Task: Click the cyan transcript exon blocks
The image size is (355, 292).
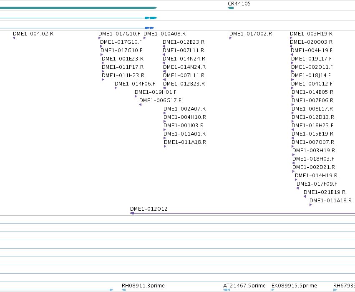Action: tap(151, 18)
